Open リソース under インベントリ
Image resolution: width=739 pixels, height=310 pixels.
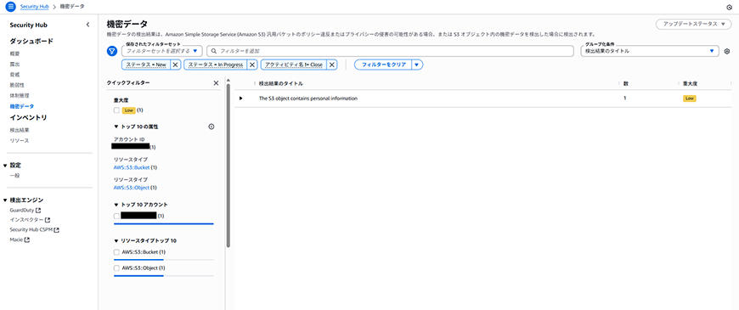tap(20, 140)
